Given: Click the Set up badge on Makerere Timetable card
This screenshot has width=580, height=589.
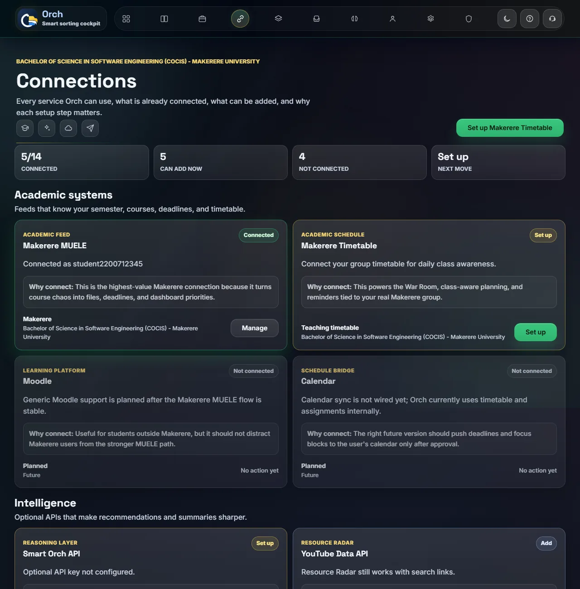Looking at the screenshot, I should tap(543, 235).
